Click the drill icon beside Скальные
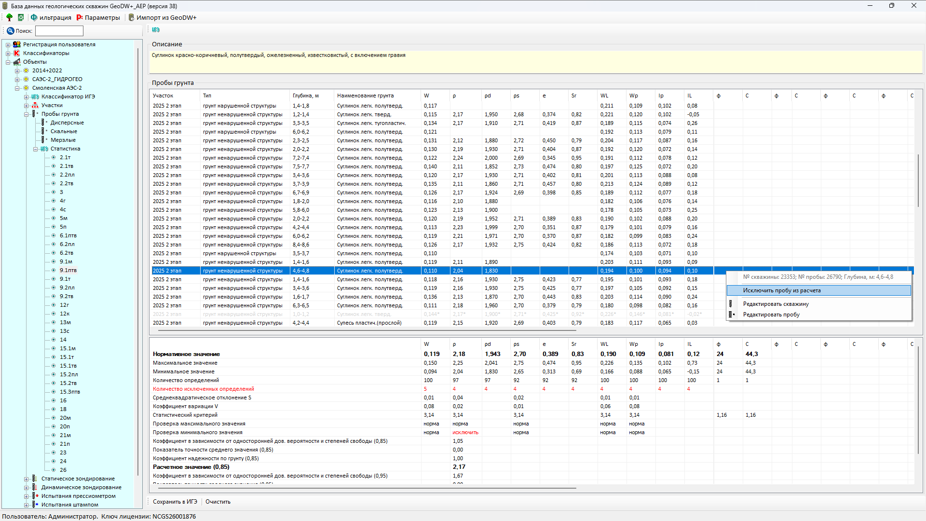Image resolution: width=926 pixels, height=521 pixels. (x=44, y=131)
